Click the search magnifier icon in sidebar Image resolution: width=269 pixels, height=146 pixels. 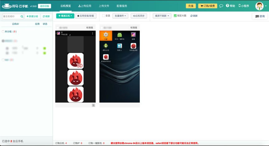click(22, 17)
